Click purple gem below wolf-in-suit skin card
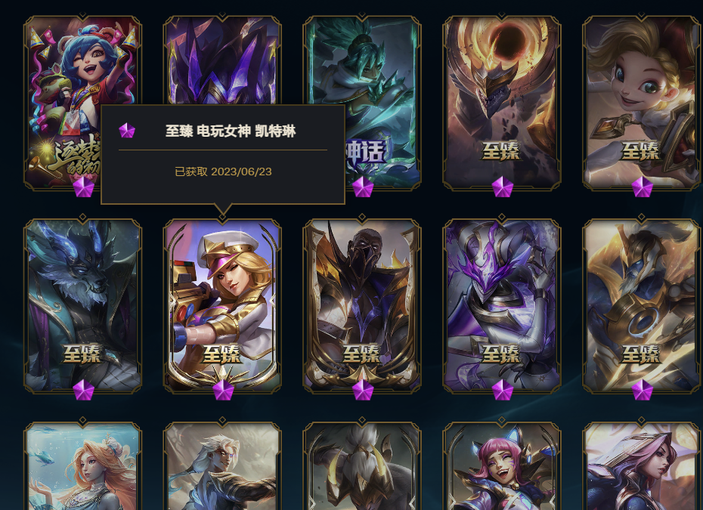Screen dimensions: 703x510 coord(83,390)
